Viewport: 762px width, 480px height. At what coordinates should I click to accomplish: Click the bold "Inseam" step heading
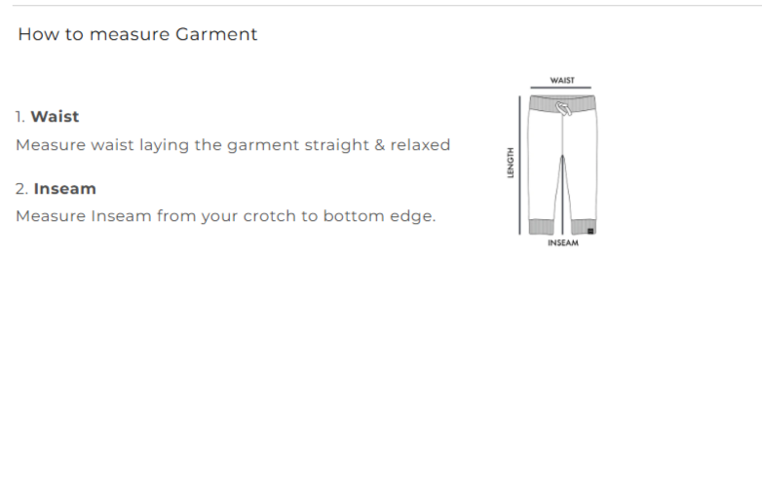point(64,189)
